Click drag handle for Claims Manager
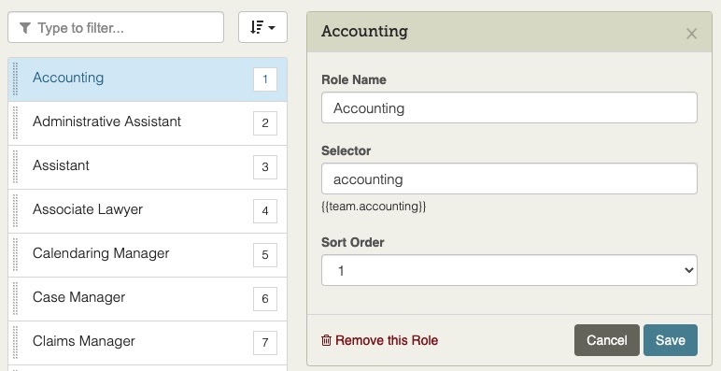 coord(15,342)
